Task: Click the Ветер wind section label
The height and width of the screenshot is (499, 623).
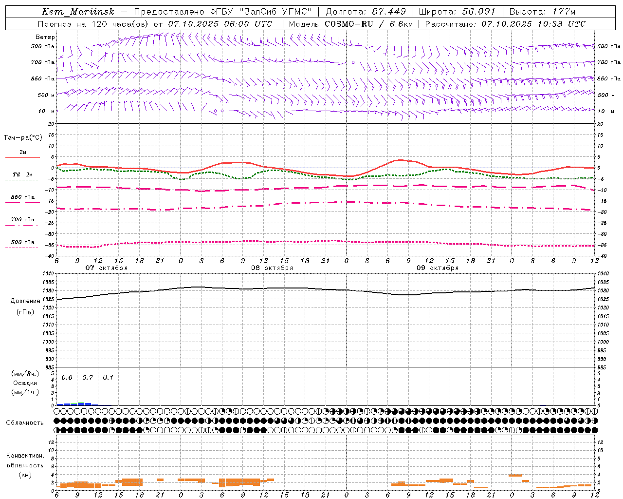Action: pyautogui.click(x=45, y=37)
